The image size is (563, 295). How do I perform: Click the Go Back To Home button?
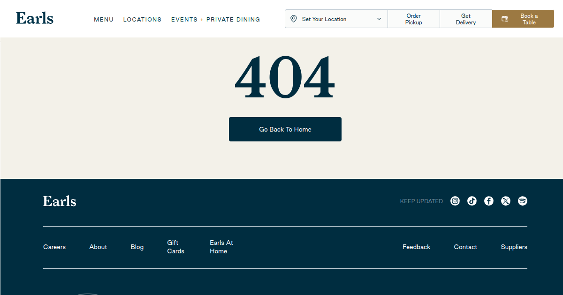tap(285, 129)
